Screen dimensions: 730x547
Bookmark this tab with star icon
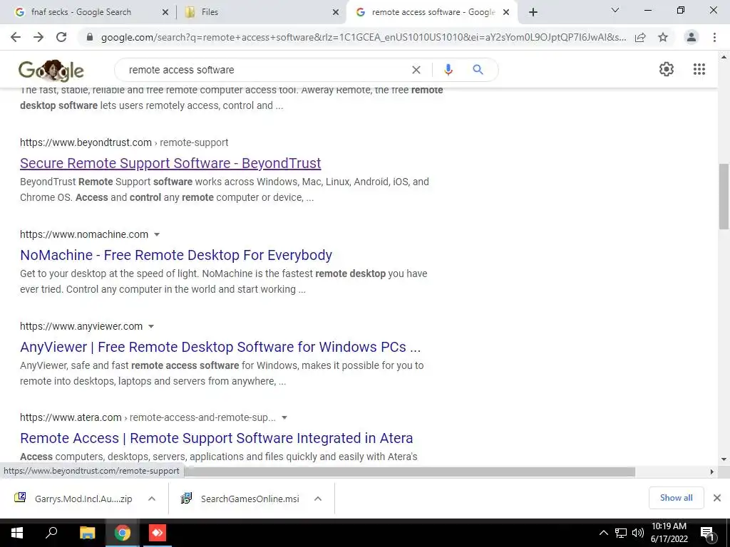point(663,37)
